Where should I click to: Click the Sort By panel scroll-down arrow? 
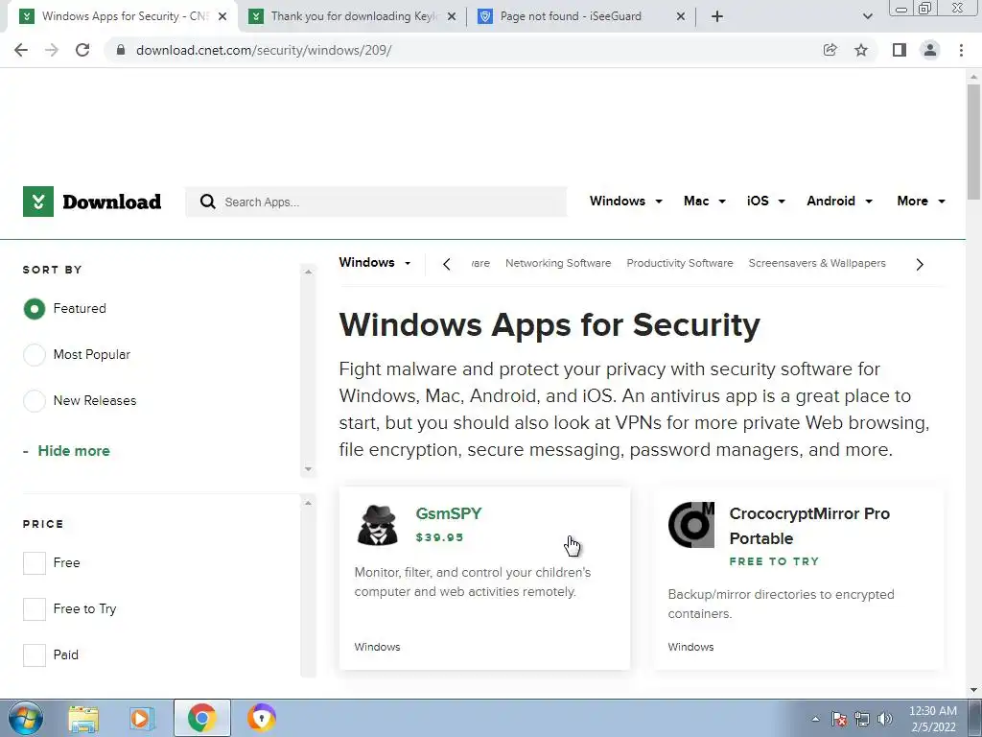tap(308, 469)
